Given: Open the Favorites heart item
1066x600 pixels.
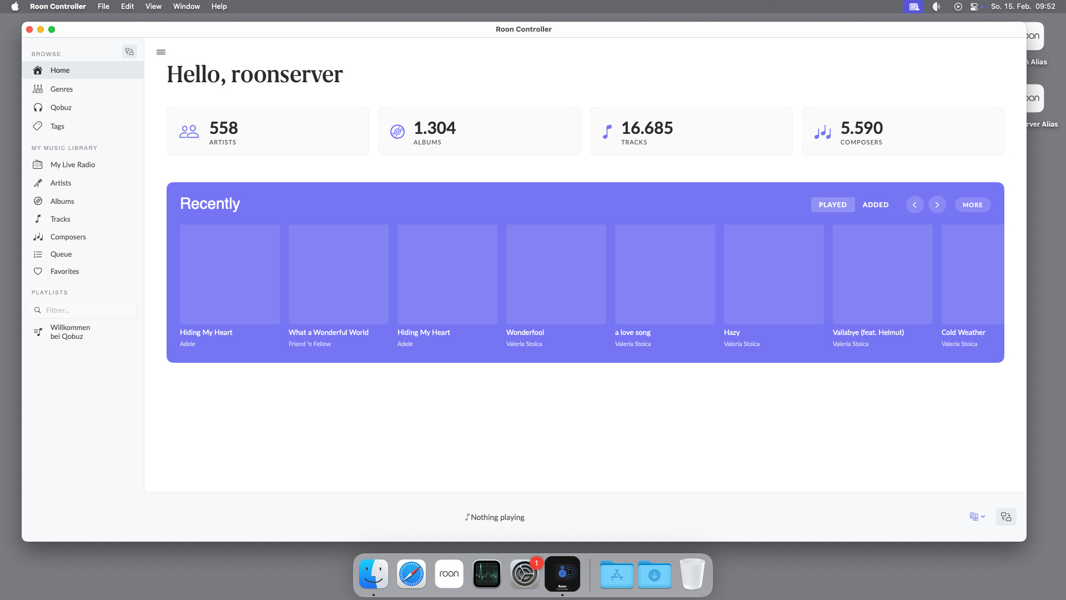Looking at the screenshot, I should [64, 271].
